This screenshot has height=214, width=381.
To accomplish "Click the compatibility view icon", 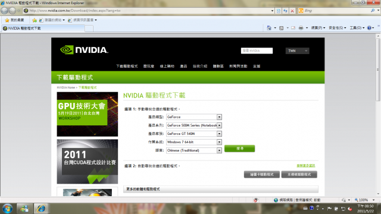I will click(x=279, y=11).
